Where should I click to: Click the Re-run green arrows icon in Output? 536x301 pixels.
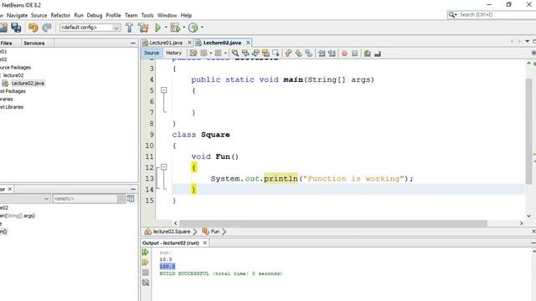[145, 252]
